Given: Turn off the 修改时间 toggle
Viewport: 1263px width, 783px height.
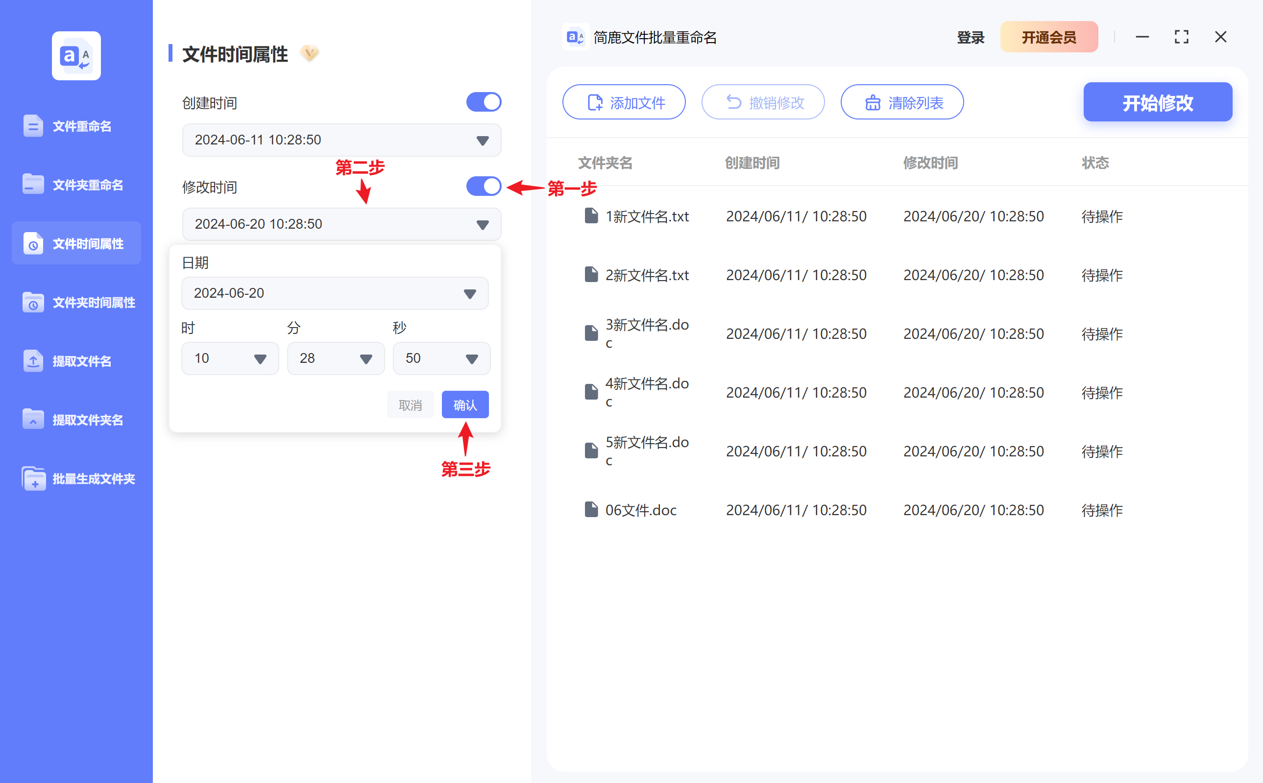Looking at the screenshot, I should pyautogui.click(x=484, y=186).
